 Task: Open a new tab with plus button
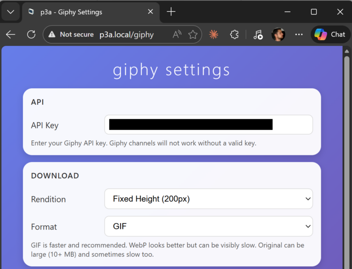[171, 12]
